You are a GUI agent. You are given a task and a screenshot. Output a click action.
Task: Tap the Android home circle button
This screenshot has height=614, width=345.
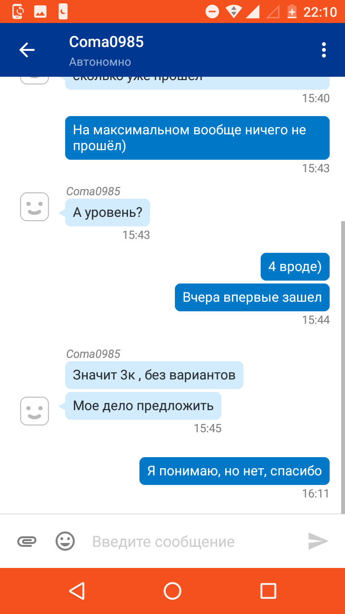coord(172,591)
